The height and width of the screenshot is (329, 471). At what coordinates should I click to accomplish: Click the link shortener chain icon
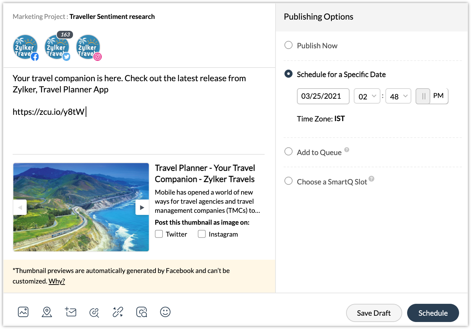(x=118, y=312)
